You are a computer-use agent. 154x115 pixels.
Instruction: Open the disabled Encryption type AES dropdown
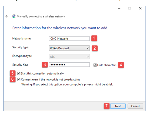click(x=69, y=57)
